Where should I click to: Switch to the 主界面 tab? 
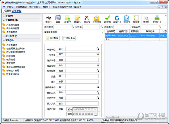pos(8,11)
